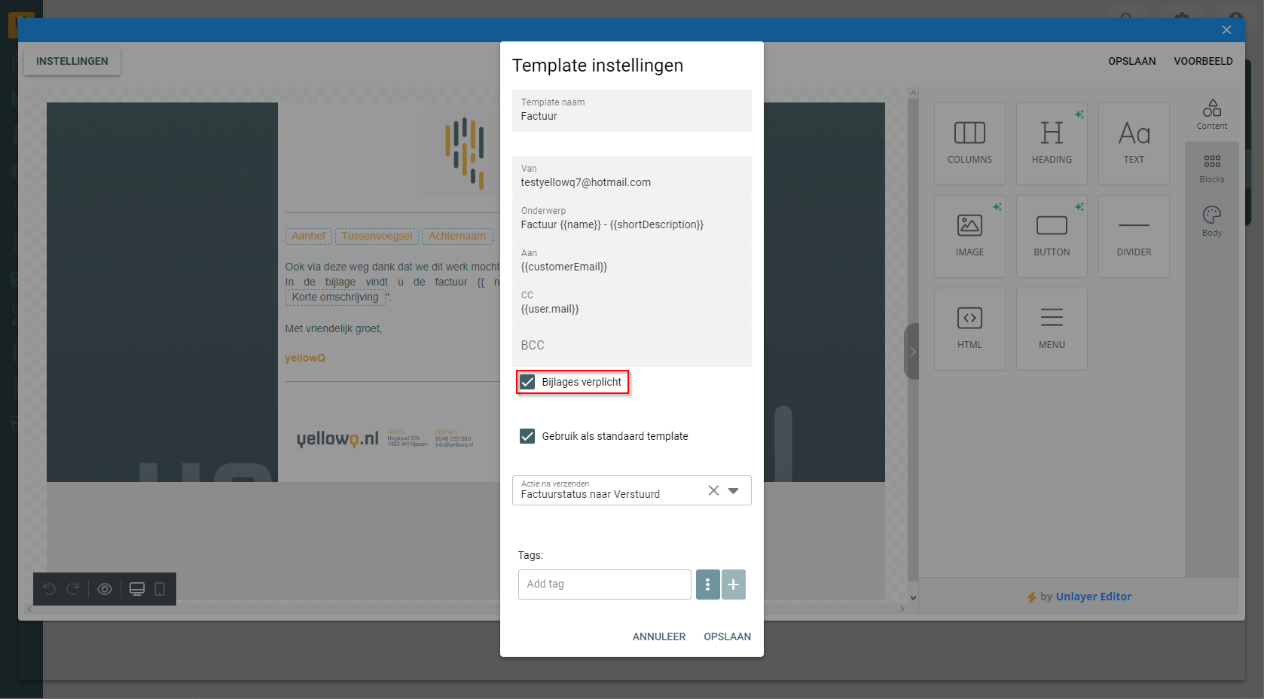Image resolution: width=1264 pixels, height=699 pixels.
Task: Toggle preview eye icon in editor toolbar
Action: pyautogui.click(x=105, y=589)
